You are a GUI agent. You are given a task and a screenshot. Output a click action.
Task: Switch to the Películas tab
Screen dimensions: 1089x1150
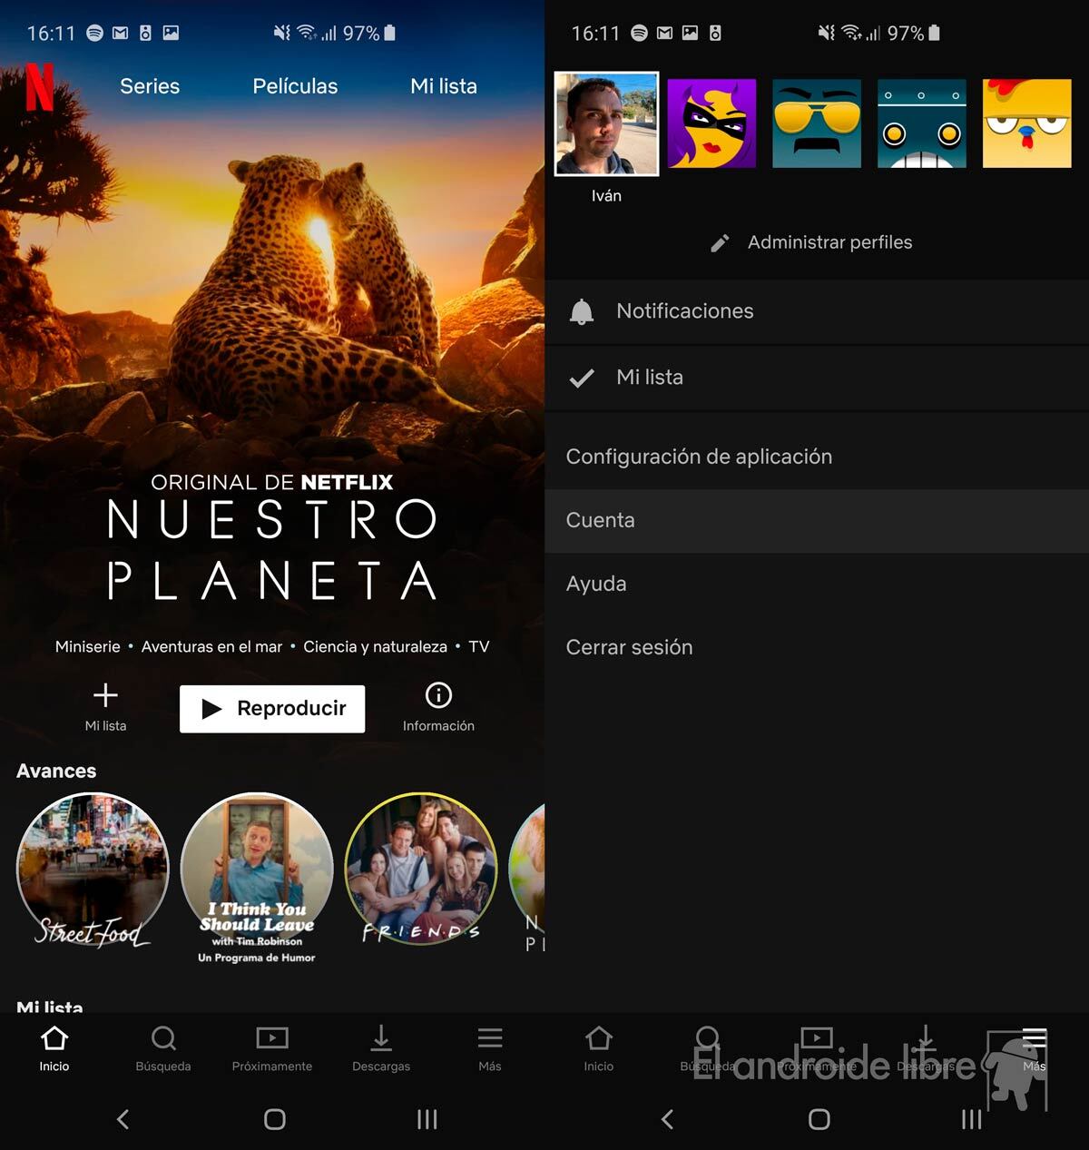point(295,86)
